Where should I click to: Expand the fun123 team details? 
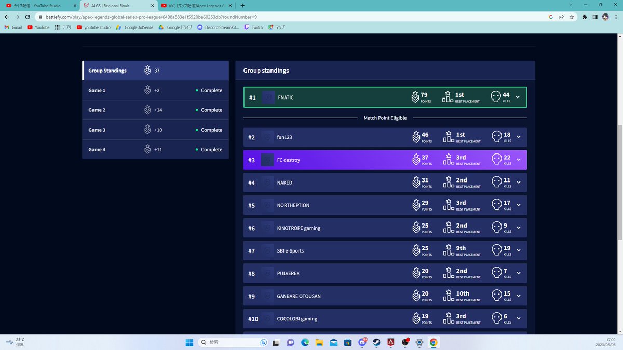pyautogui.click(x=518, y=137)
